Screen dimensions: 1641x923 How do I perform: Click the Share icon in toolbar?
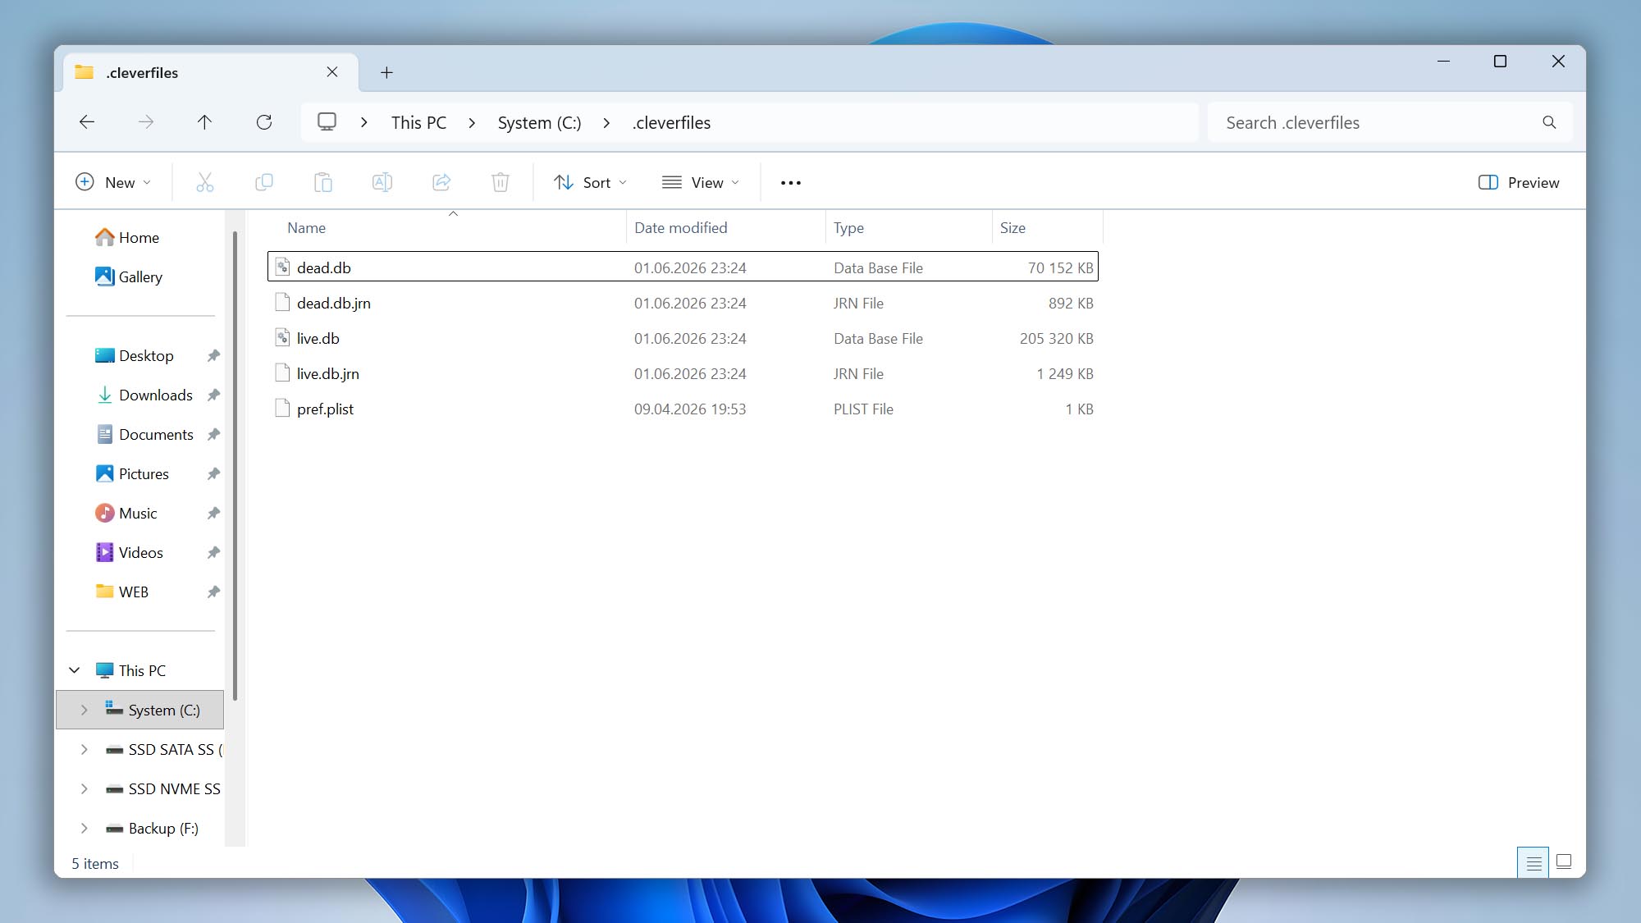tap(441, 182)
